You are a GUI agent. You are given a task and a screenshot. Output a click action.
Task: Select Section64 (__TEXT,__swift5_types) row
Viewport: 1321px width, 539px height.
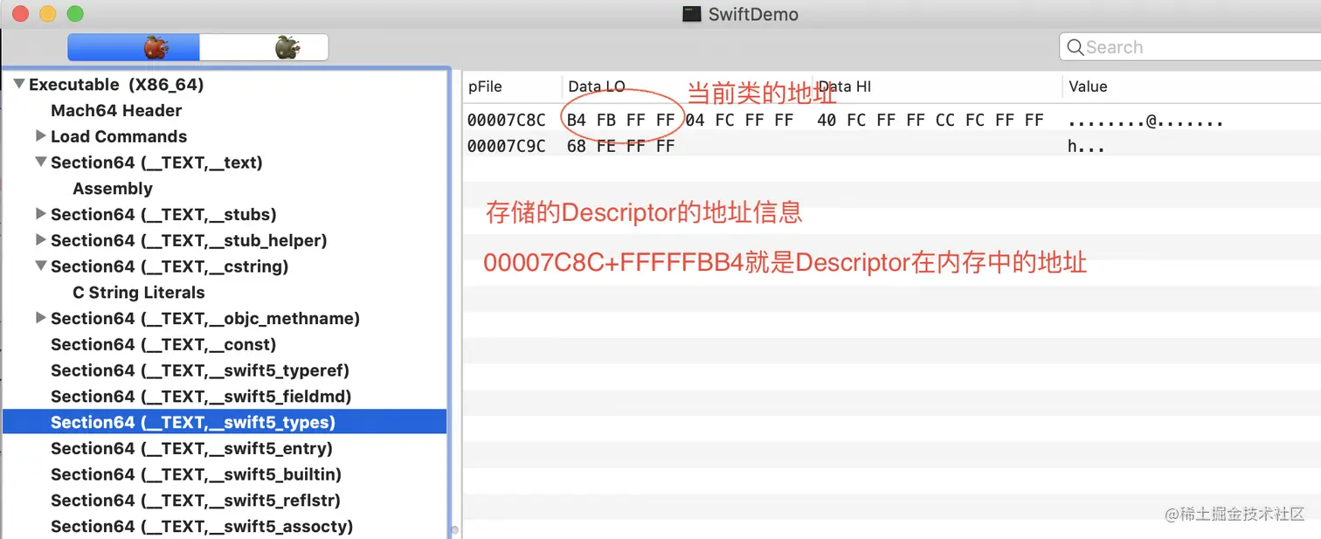click(225, 422)
